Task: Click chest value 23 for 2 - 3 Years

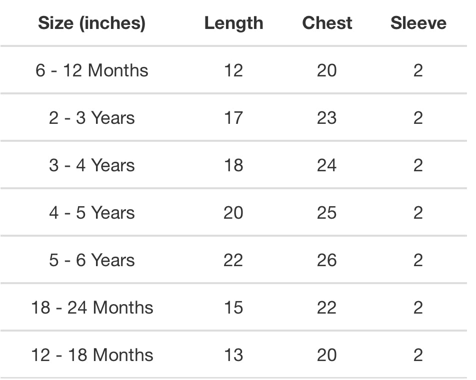Action: tap(327, 118)
